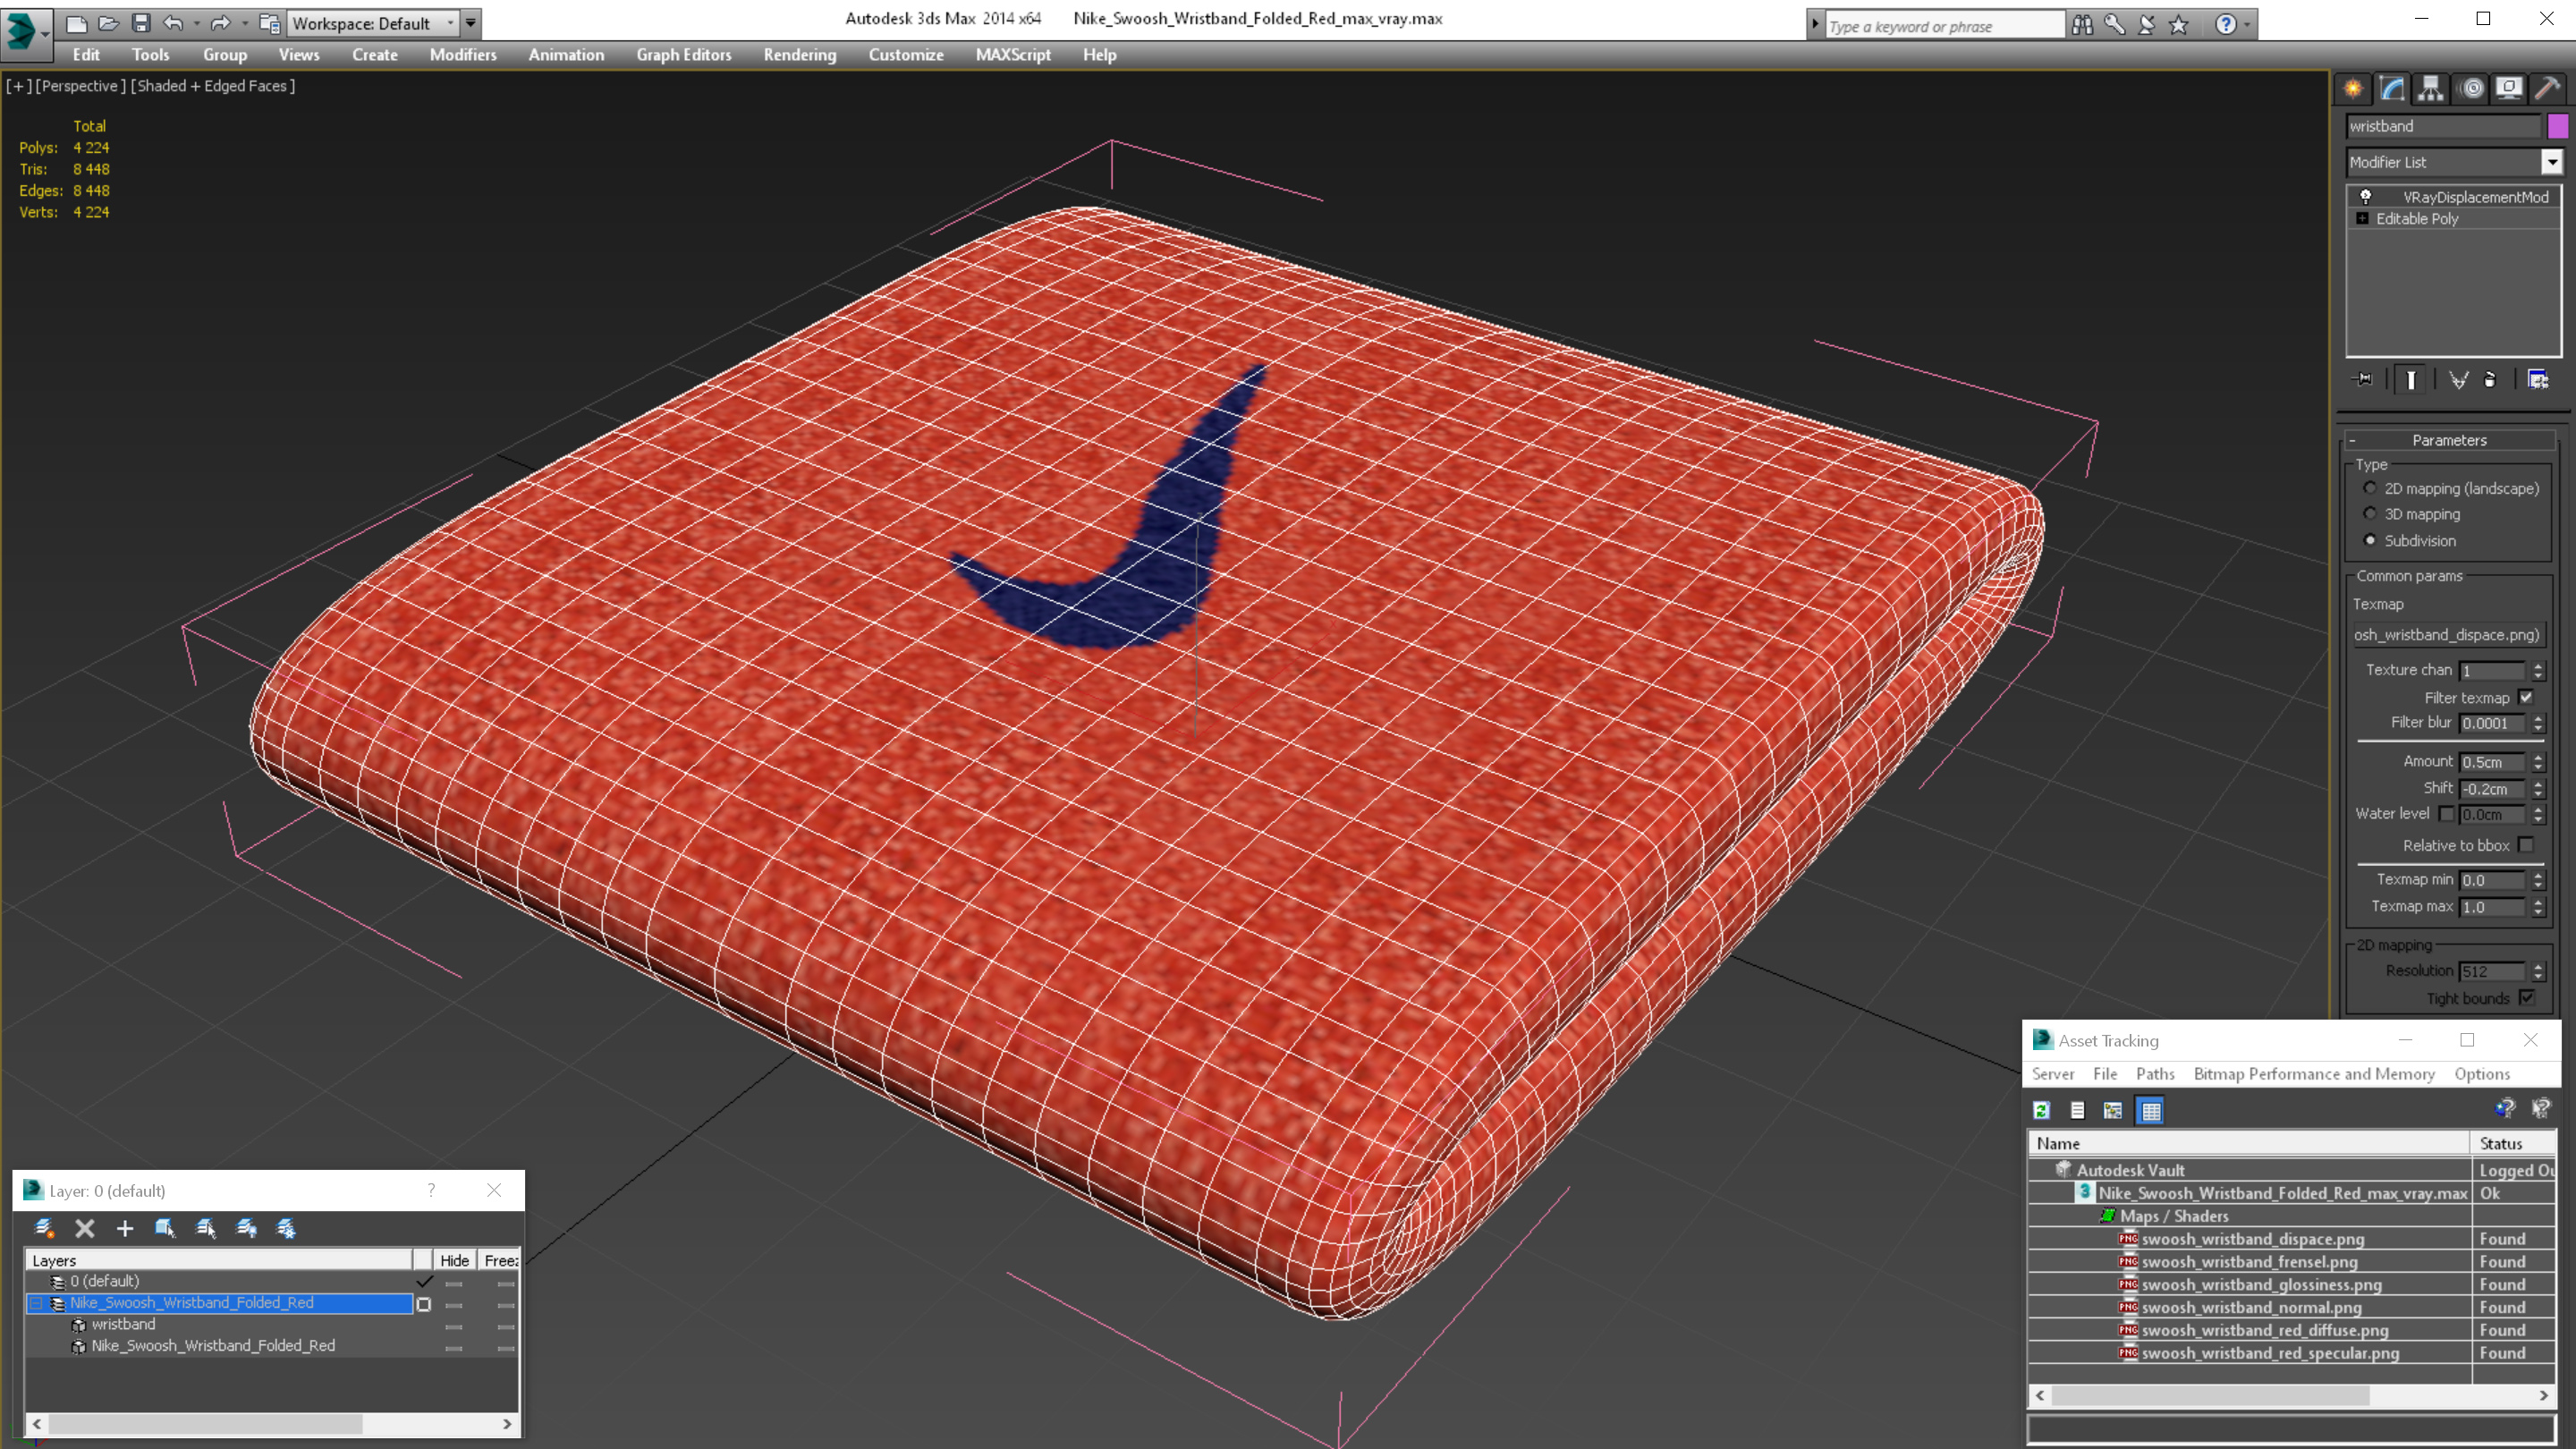Open Bitmap Performance and Memory menu
This screenshot has width=2576, height=1449.
click(x=2314, y=1073)
